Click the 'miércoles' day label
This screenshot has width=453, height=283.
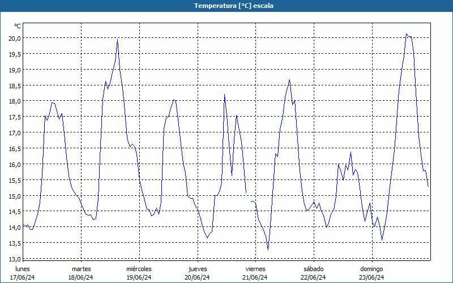point(139,269)
